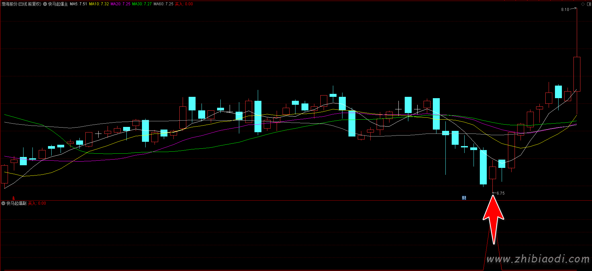Viewport: 592px width, 271px height.
Task: Click the blue 财 financial marker
Action: click(464, 198)
